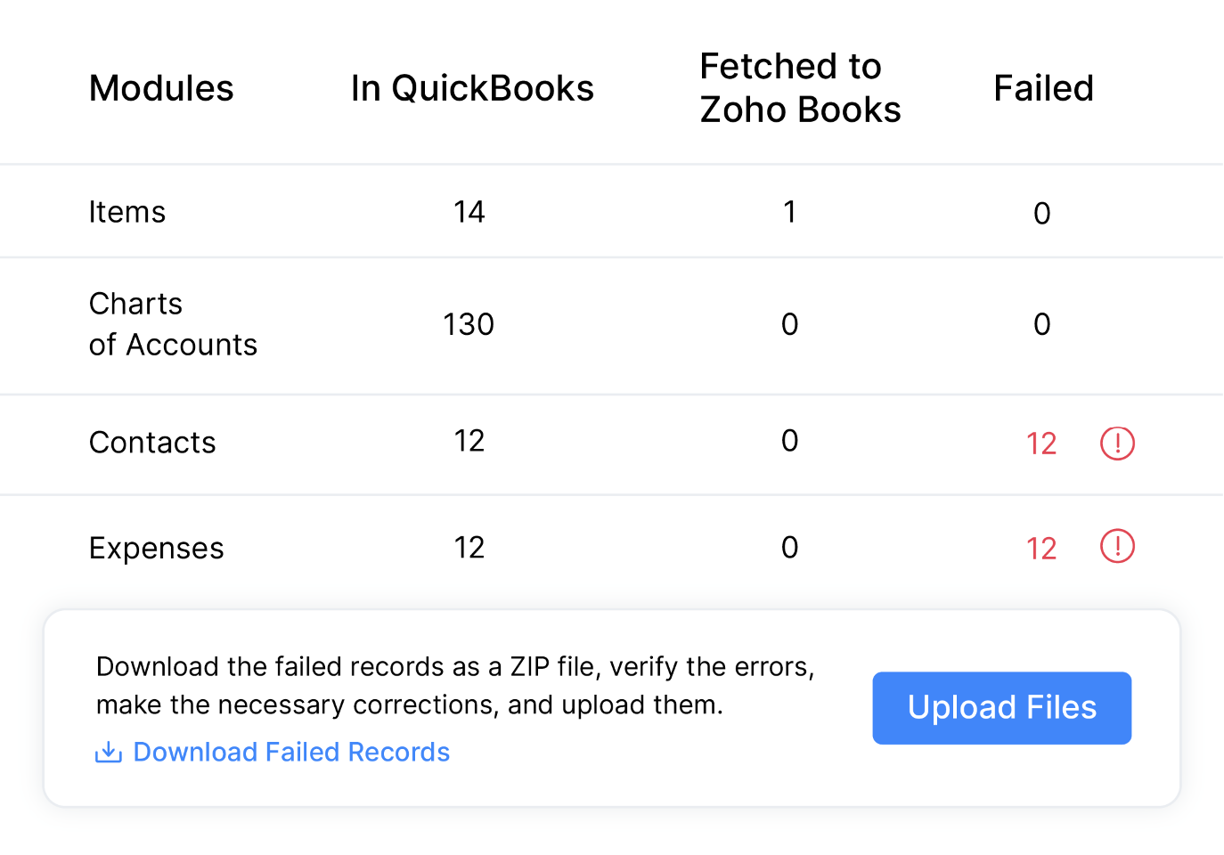The width and height of the screenshot is (1224, 855).
Task: Click the In QuickBooks column header
Action: (x=472, y=87)
